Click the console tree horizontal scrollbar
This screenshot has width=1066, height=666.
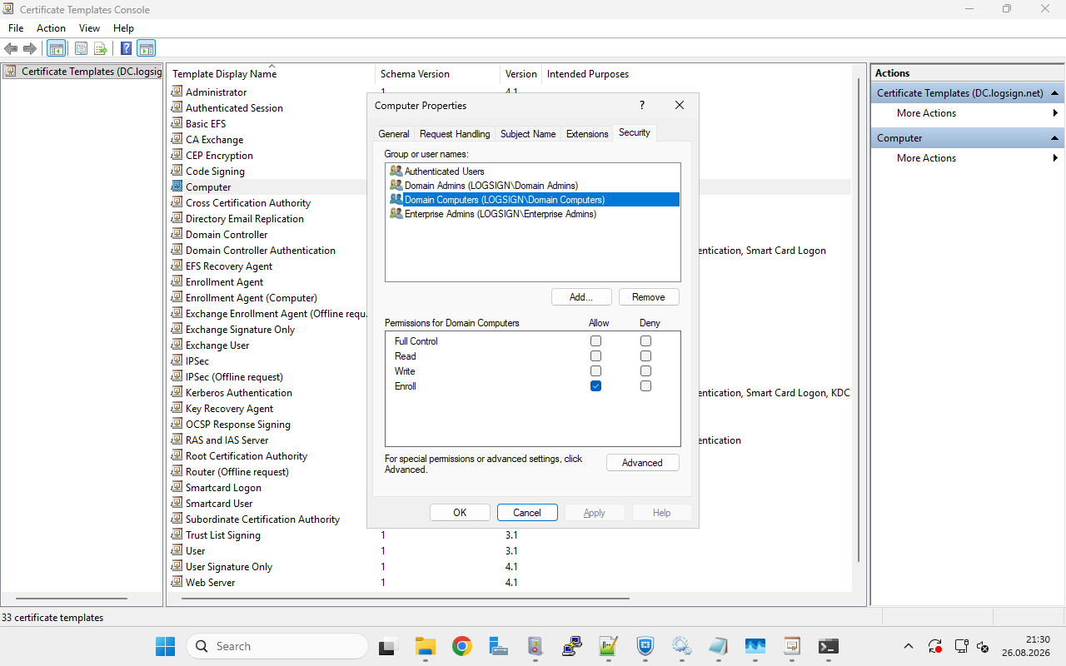[71, 599]
